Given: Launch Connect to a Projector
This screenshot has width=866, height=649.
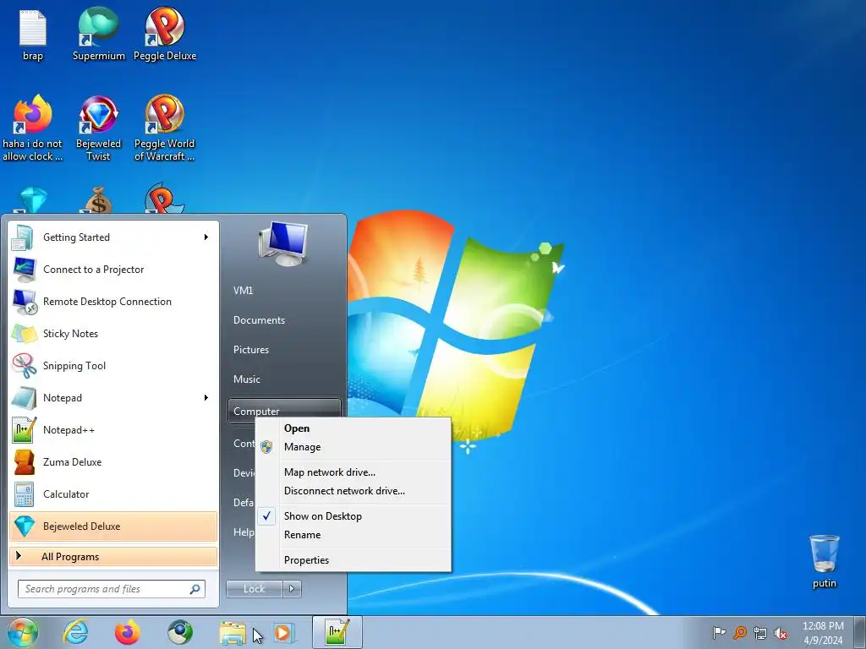Looking at the screenshot, I should click(114, 270).
